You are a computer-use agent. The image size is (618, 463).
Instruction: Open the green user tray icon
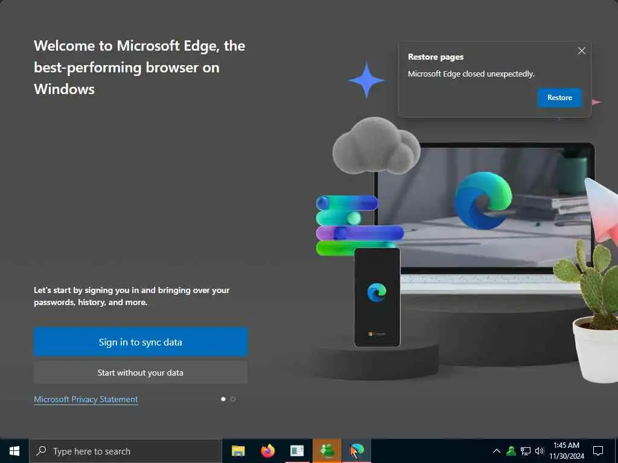pos(511,451)
